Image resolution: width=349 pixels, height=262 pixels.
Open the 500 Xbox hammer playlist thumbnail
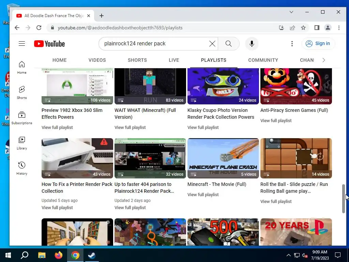(223, 232)
